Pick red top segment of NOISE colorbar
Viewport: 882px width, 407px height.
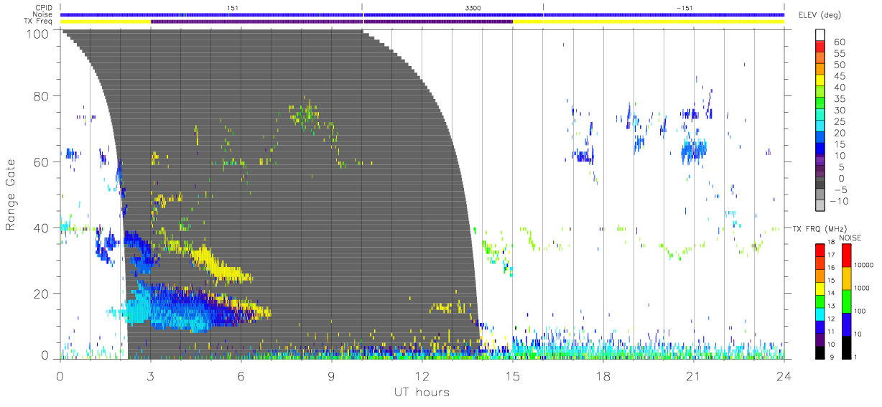[x=846, y=255]
